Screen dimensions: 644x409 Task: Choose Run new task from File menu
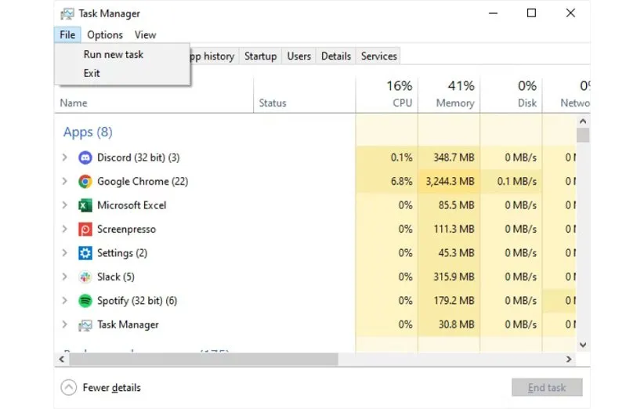[x=114, y=55]
